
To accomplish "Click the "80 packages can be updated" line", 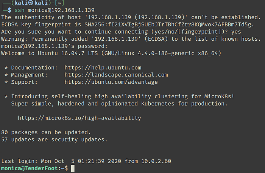I will [46, 132].
